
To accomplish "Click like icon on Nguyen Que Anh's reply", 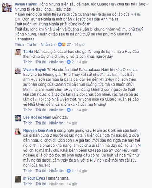I will pyautogui.click(x=69, y=171).
